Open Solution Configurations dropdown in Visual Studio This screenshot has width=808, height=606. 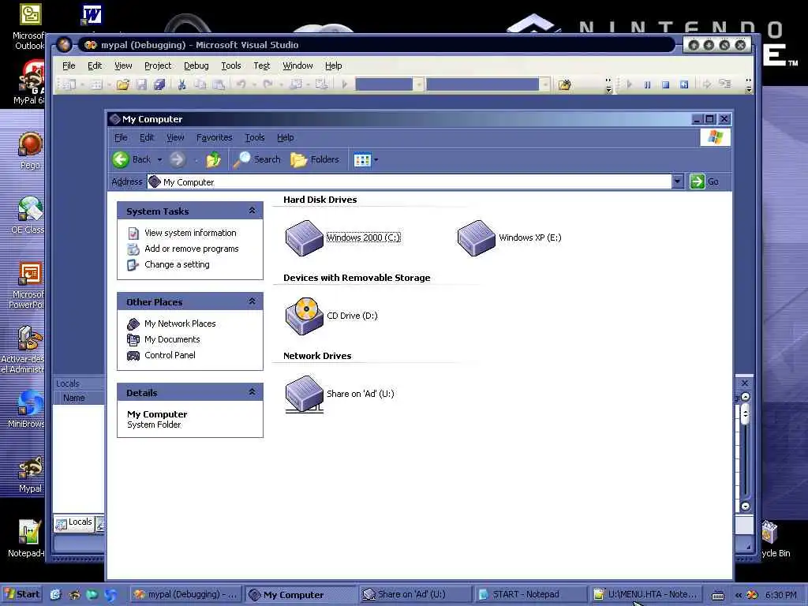(419, 84)
